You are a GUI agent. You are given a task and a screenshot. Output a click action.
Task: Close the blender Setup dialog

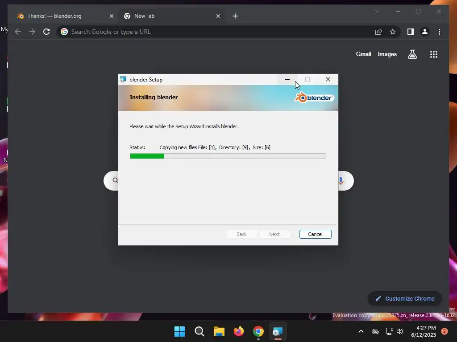tap(328, 79)
